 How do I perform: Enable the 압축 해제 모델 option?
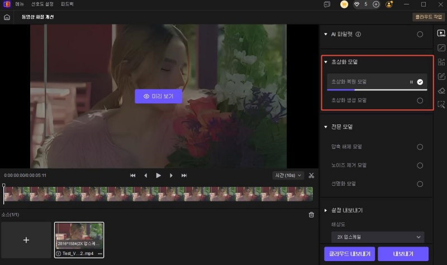[x=420, y=147]
